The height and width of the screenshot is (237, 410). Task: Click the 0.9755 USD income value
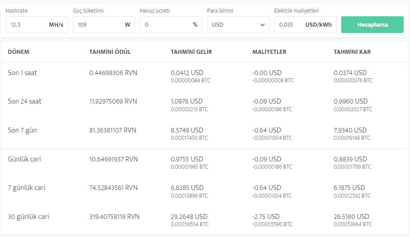[187, 159]
